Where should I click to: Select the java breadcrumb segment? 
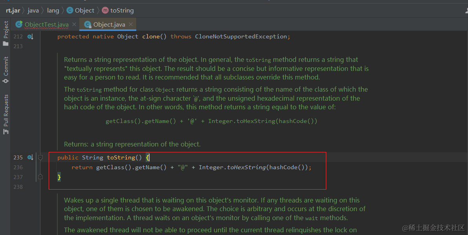pyautogui.click(x=33, y=11)
